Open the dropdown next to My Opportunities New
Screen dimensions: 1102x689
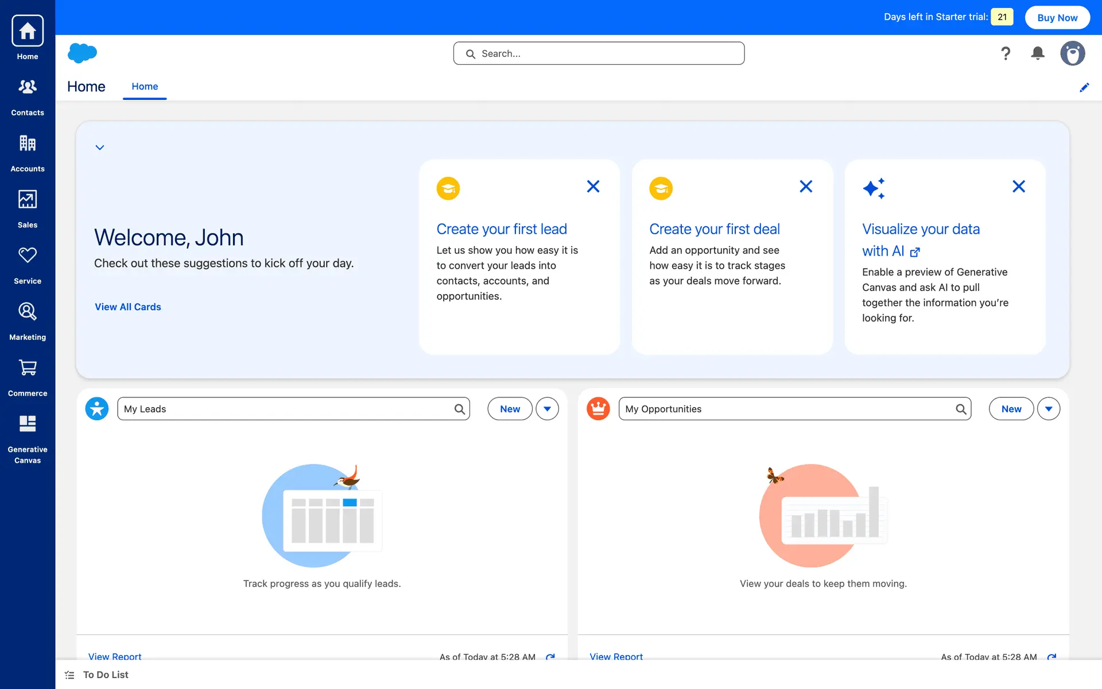(1048, 409)
